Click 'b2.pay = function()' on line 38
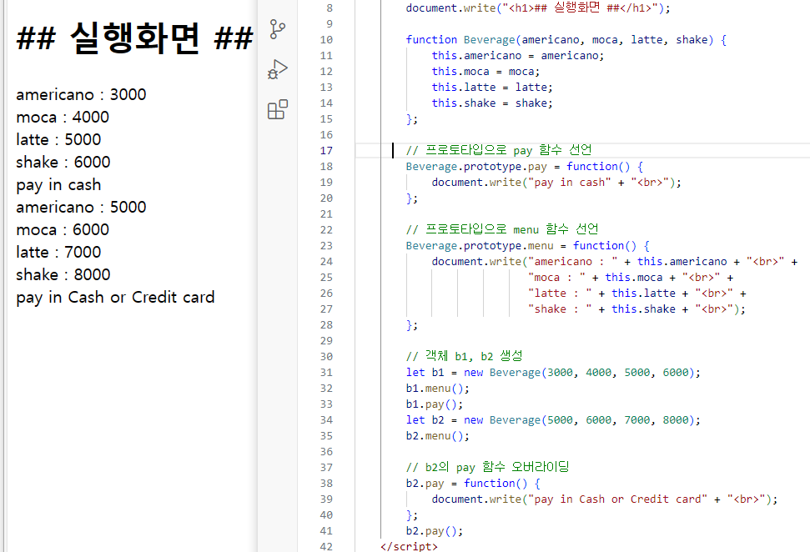The height and width of the screenshot is (552, 810). [466, 484]
